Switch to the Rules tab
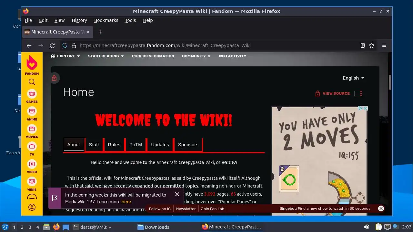 (114, 145)
